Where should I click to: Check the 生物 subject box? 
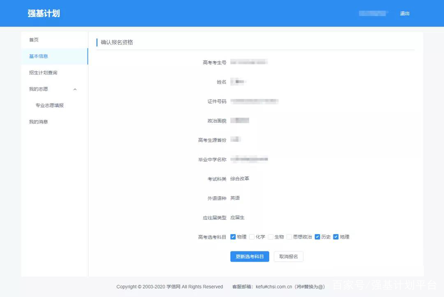[270, 237]
